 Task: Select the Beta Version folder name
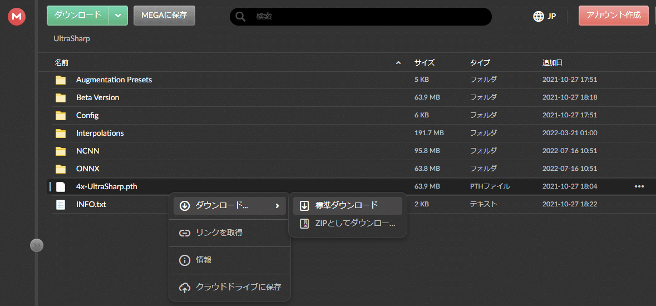(x=97, y=97)
